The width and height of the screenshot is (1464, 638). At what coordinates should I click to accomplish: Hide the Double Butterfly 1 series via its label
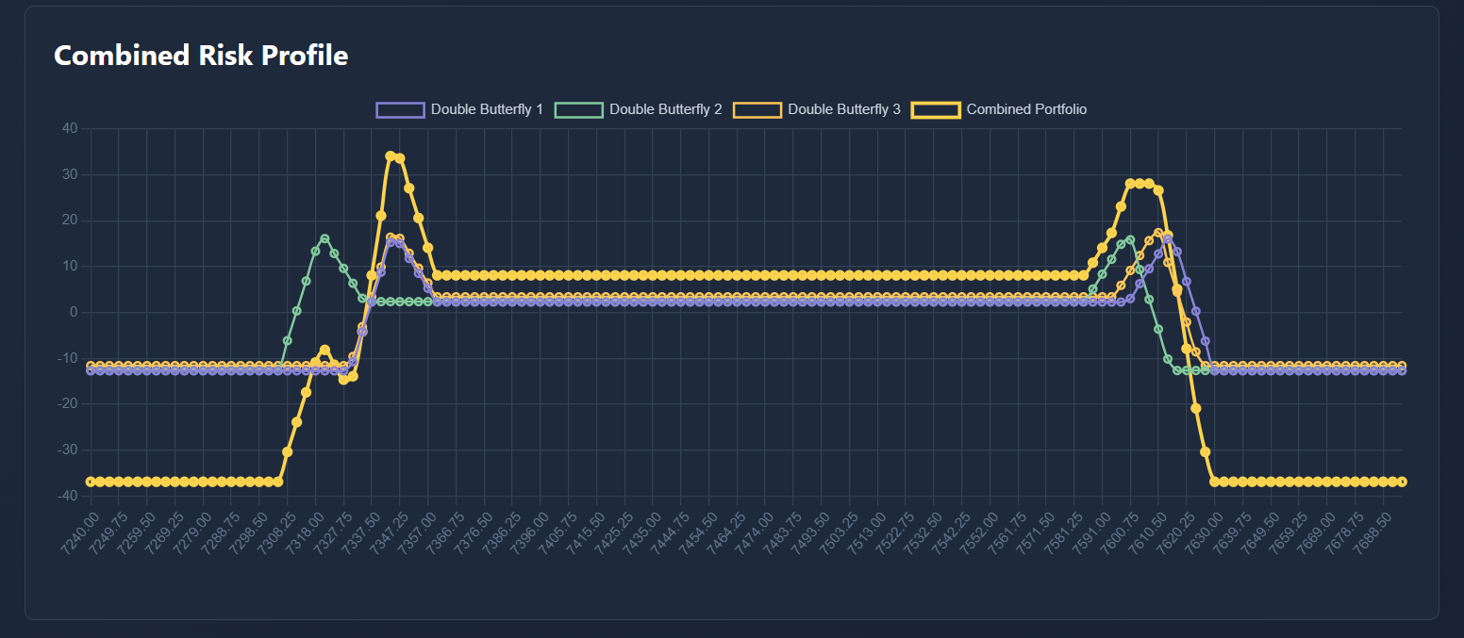pos(487,109)
